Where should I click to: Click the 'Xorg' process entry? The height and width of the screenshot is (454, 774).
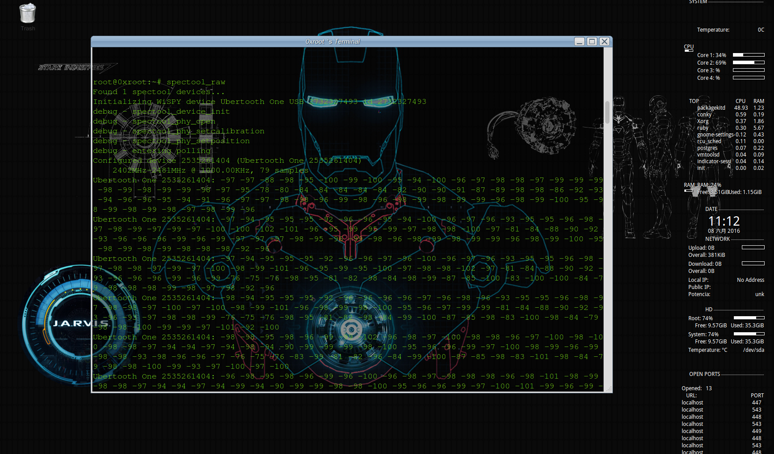coord(703,121)
